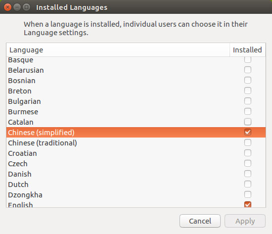Image resolution: width=272 pixels, height=234 pixels.
Task: Uncheck Chinese (simplified) installed checkbox
Action: pyautogui.click(x=248, y=132)
